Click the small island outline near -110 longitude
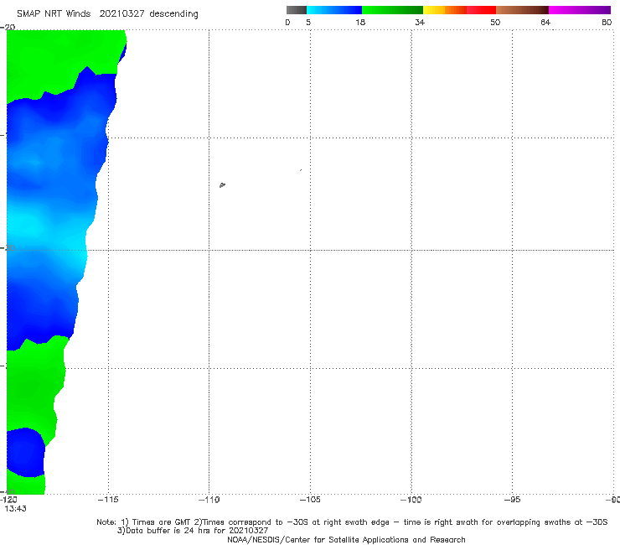 [222, 184]
